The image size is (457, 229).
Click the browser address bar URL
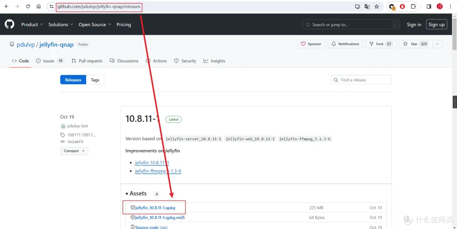point(99,6)
